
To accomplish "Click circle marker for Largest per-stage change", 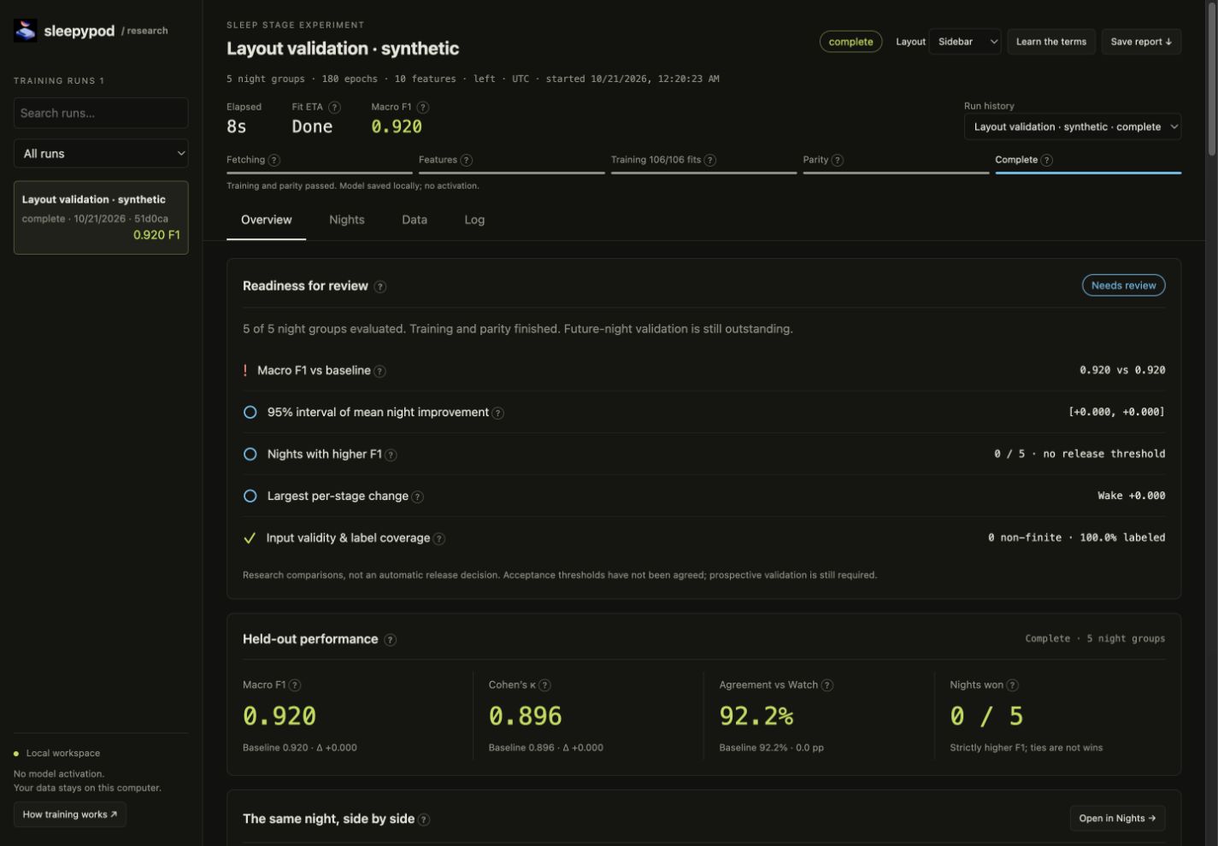I will point(250,496).
